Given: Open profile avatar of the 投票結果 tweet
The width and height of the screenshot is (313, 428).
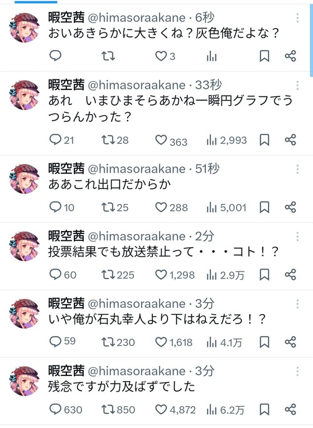Looking at the screenshot, I should click(24, 246).
